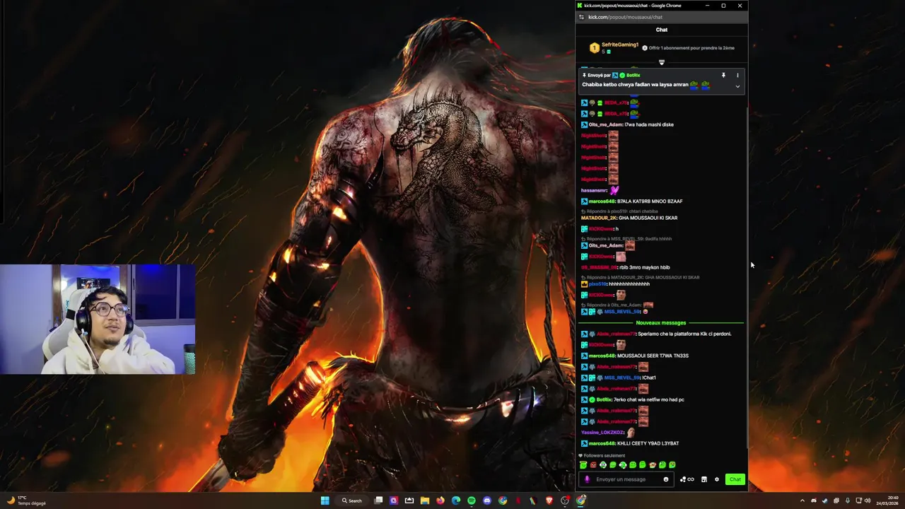Open Spotify from taskbar
The width and height of the screenshot is (905, 509).
[x=472, y=501]
